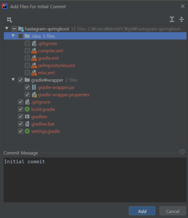The image size is (188, 218).
Task: Select the gradle\wrapper folder label
Action: (47, 80)
